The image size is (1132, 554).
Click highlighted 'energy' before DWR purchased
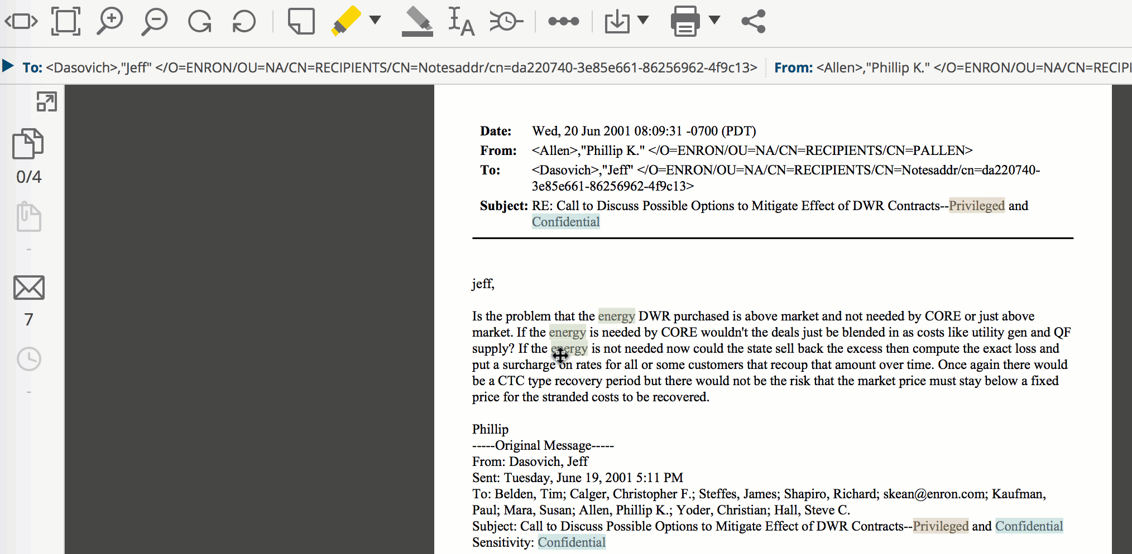point(617,316)
